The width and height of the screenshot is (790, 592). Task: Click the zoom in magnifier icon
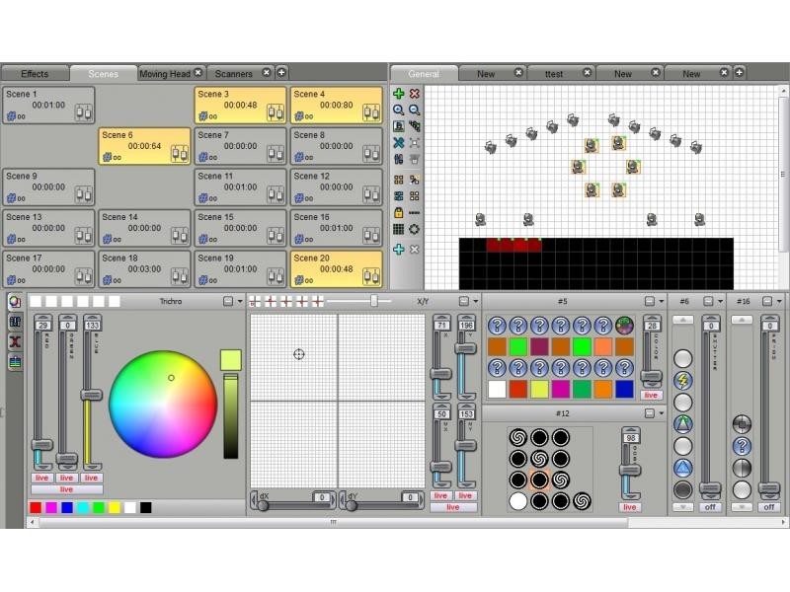pos(399,110)
